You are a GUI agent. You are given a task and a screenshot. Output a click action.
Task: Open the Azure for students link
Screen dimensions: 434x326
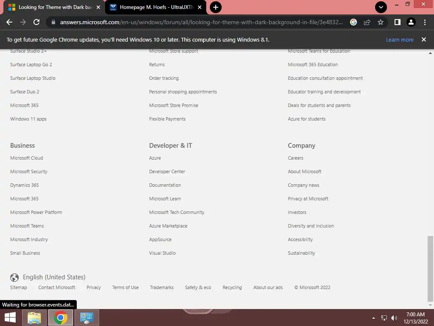(x=307, y=119)
